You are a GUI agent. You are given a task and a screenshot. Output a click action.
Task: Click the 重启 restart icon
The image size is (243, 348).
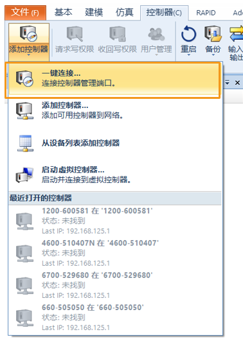(x=188, y=34)
